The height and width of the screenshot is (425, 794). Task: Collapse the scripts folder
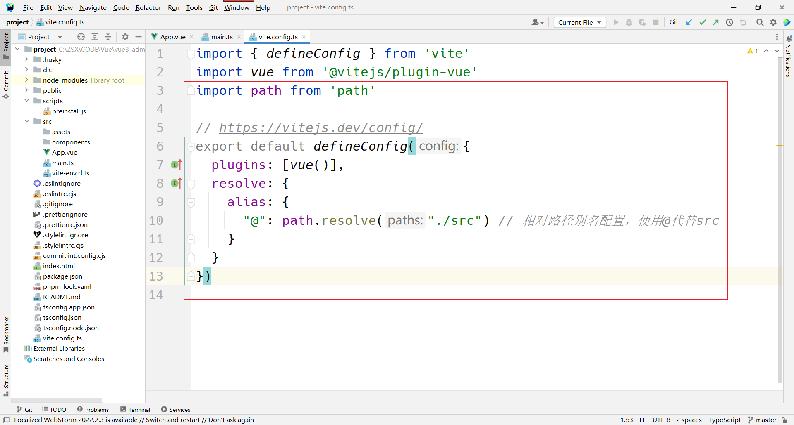tap(26, 101)
